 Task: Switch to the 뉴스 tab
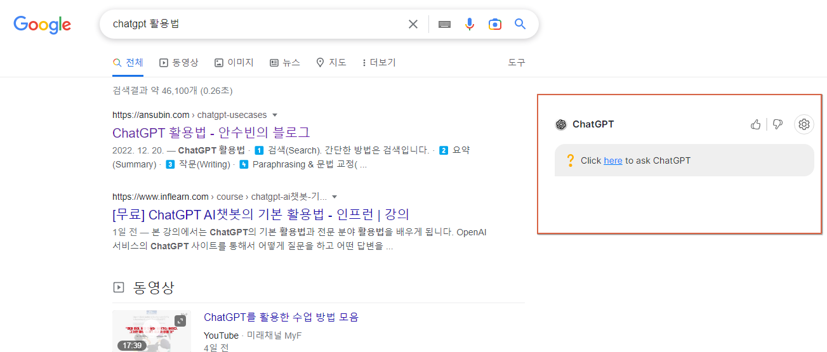point(285,62)
